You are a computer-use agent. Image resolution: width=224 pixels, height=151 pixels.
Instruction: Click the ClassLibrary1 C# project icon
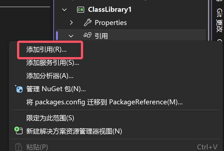click(81, 10)
